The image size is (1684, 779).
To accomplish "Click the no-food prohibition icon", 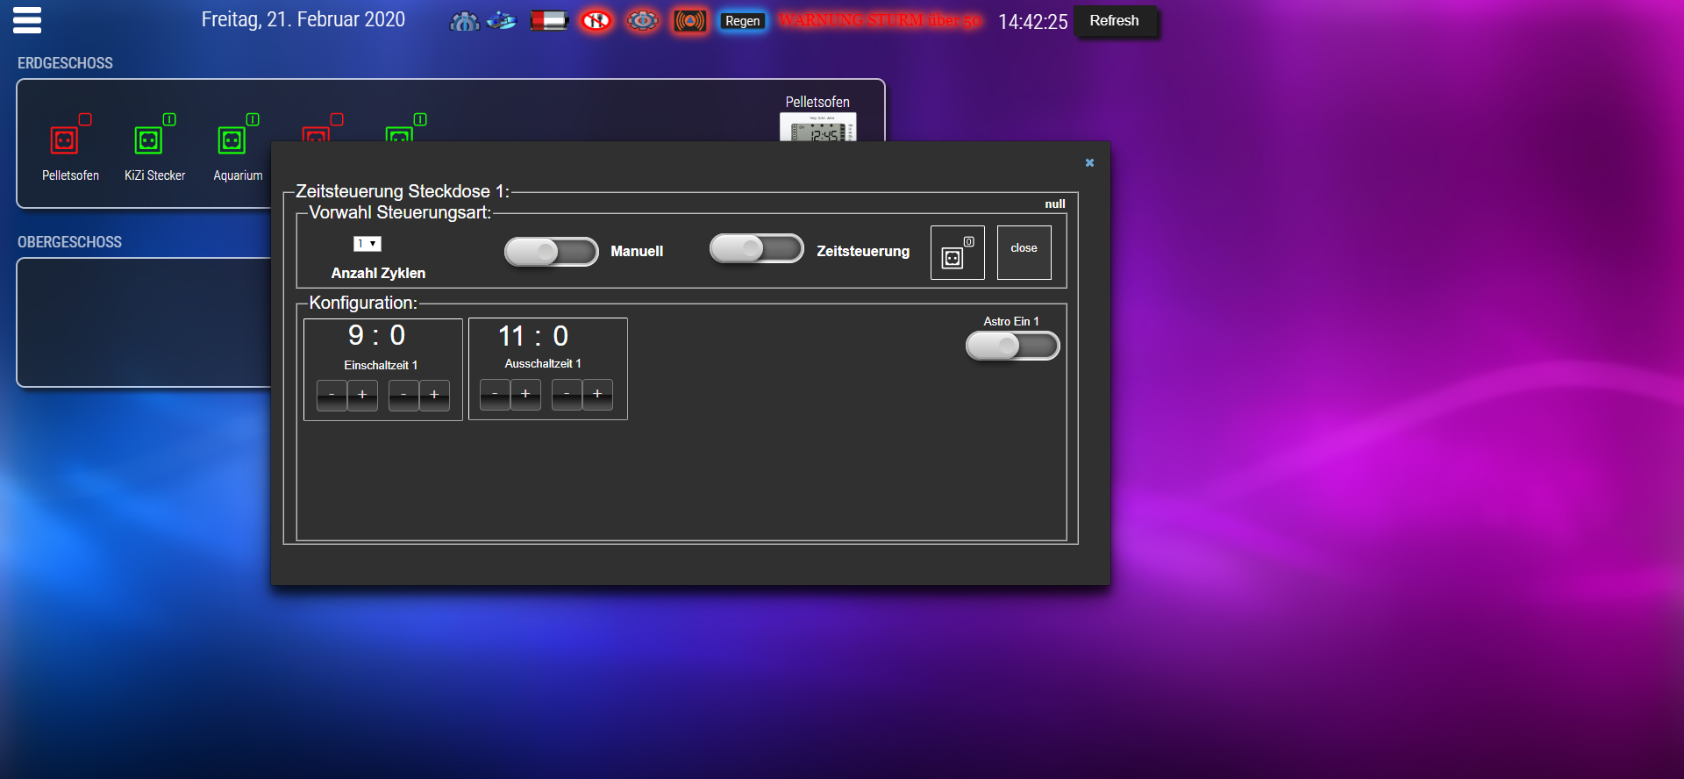I will tap(596, 20).
